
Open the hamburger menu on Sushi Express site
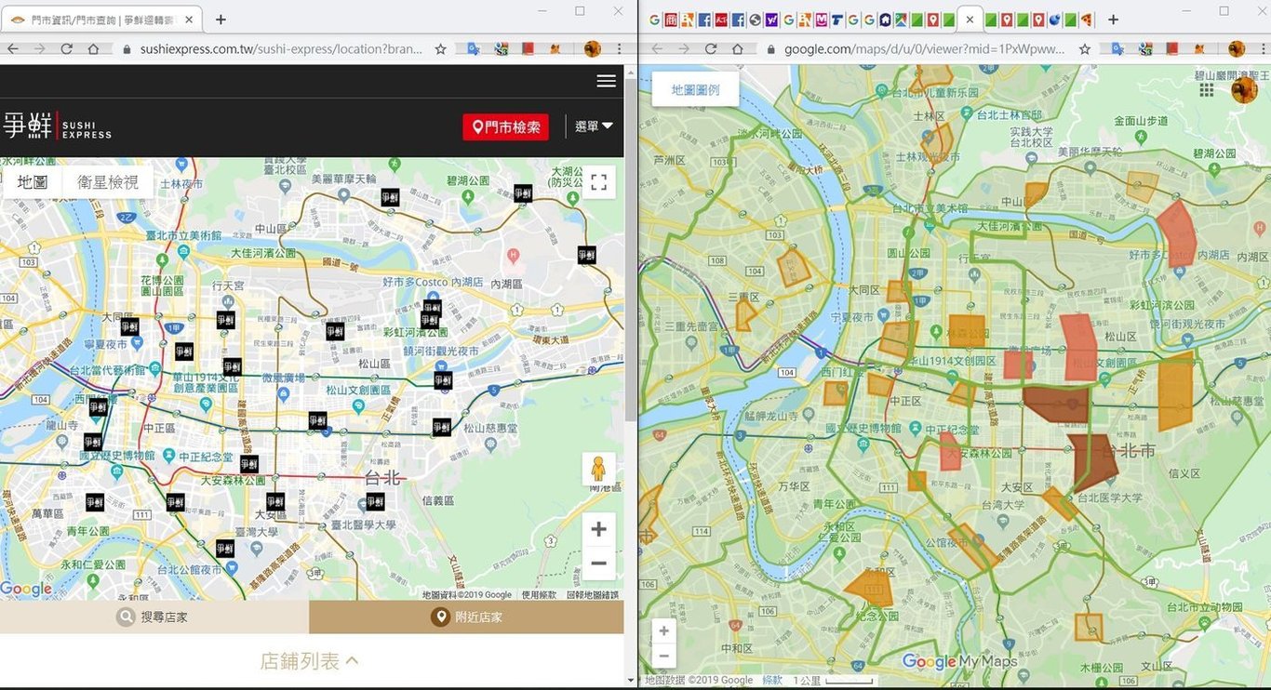(x=606, y=81)
